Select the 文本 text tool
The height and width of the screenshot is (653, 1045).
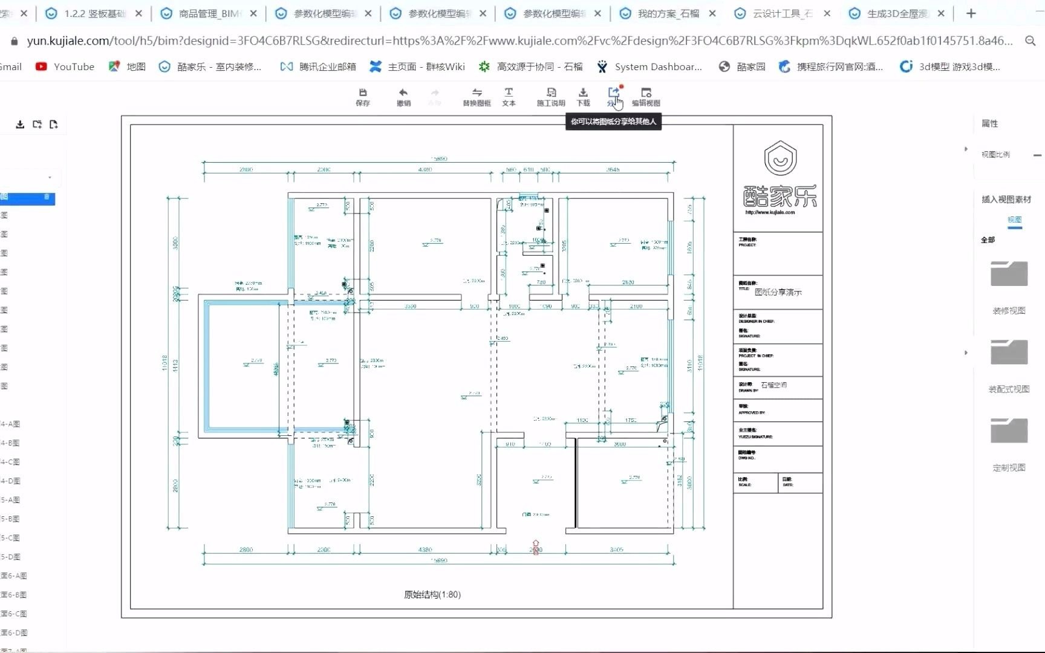coord(509,97)
